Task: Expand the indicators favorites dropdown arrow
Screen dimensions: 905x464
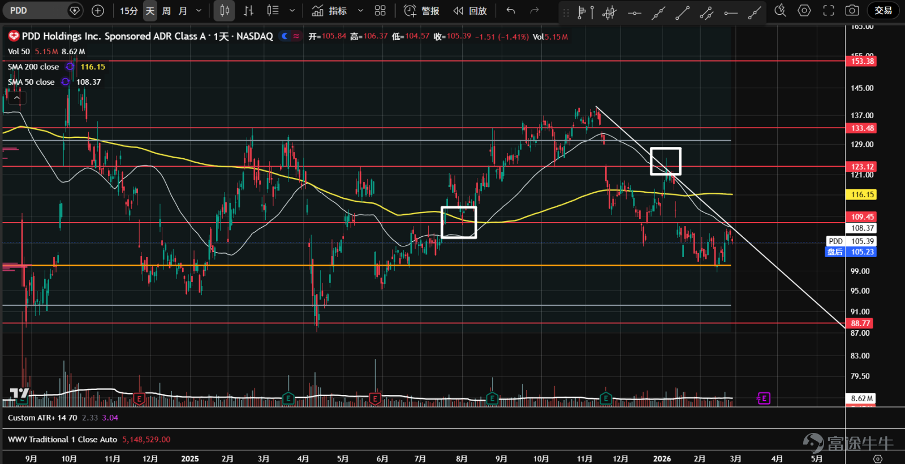Action: (360, 11)
